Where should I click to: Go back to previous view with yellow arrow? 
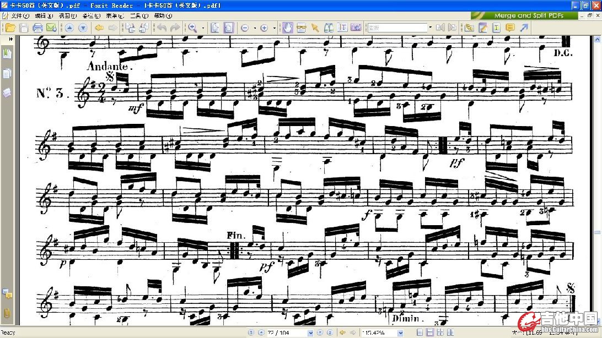coord(99,28)
